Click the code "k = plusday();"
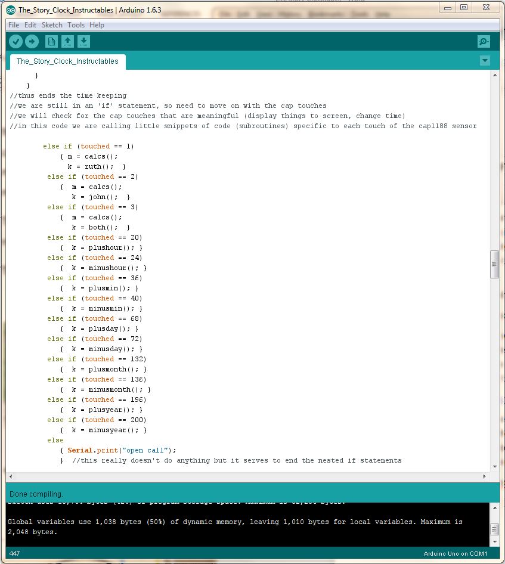The height and width of the screenshot is (564, 505). coord(101,329)
